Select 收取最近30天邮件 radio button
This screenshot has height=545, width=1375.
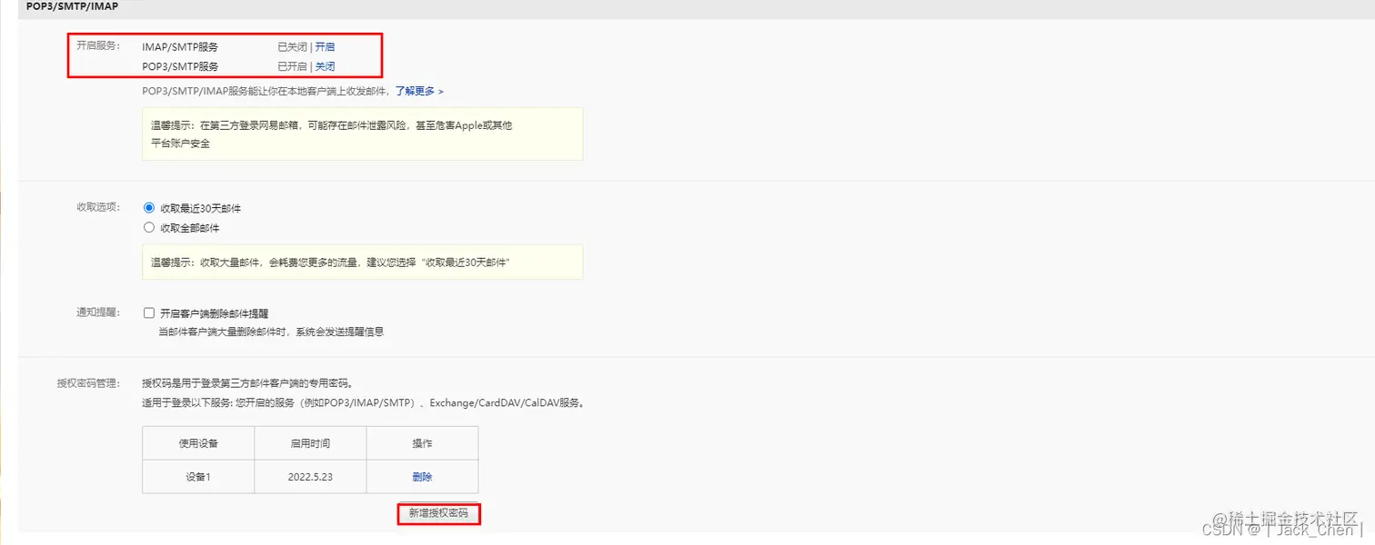pos(149,208)
